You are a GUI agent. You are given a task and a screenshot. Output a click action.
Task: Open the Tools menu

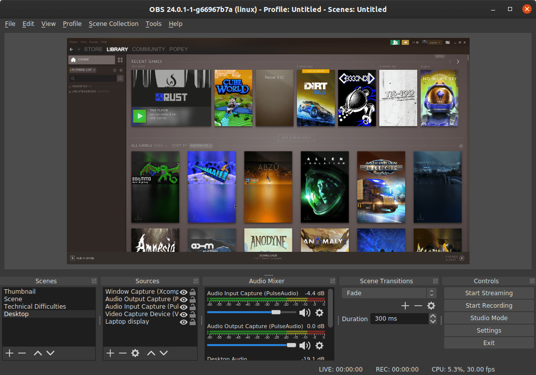coord(153,23)
